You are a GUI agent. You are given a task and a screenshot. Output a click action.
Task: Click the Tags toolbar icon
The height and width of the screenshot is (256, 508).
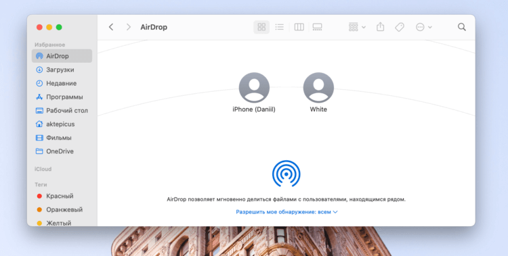[400, 27]
